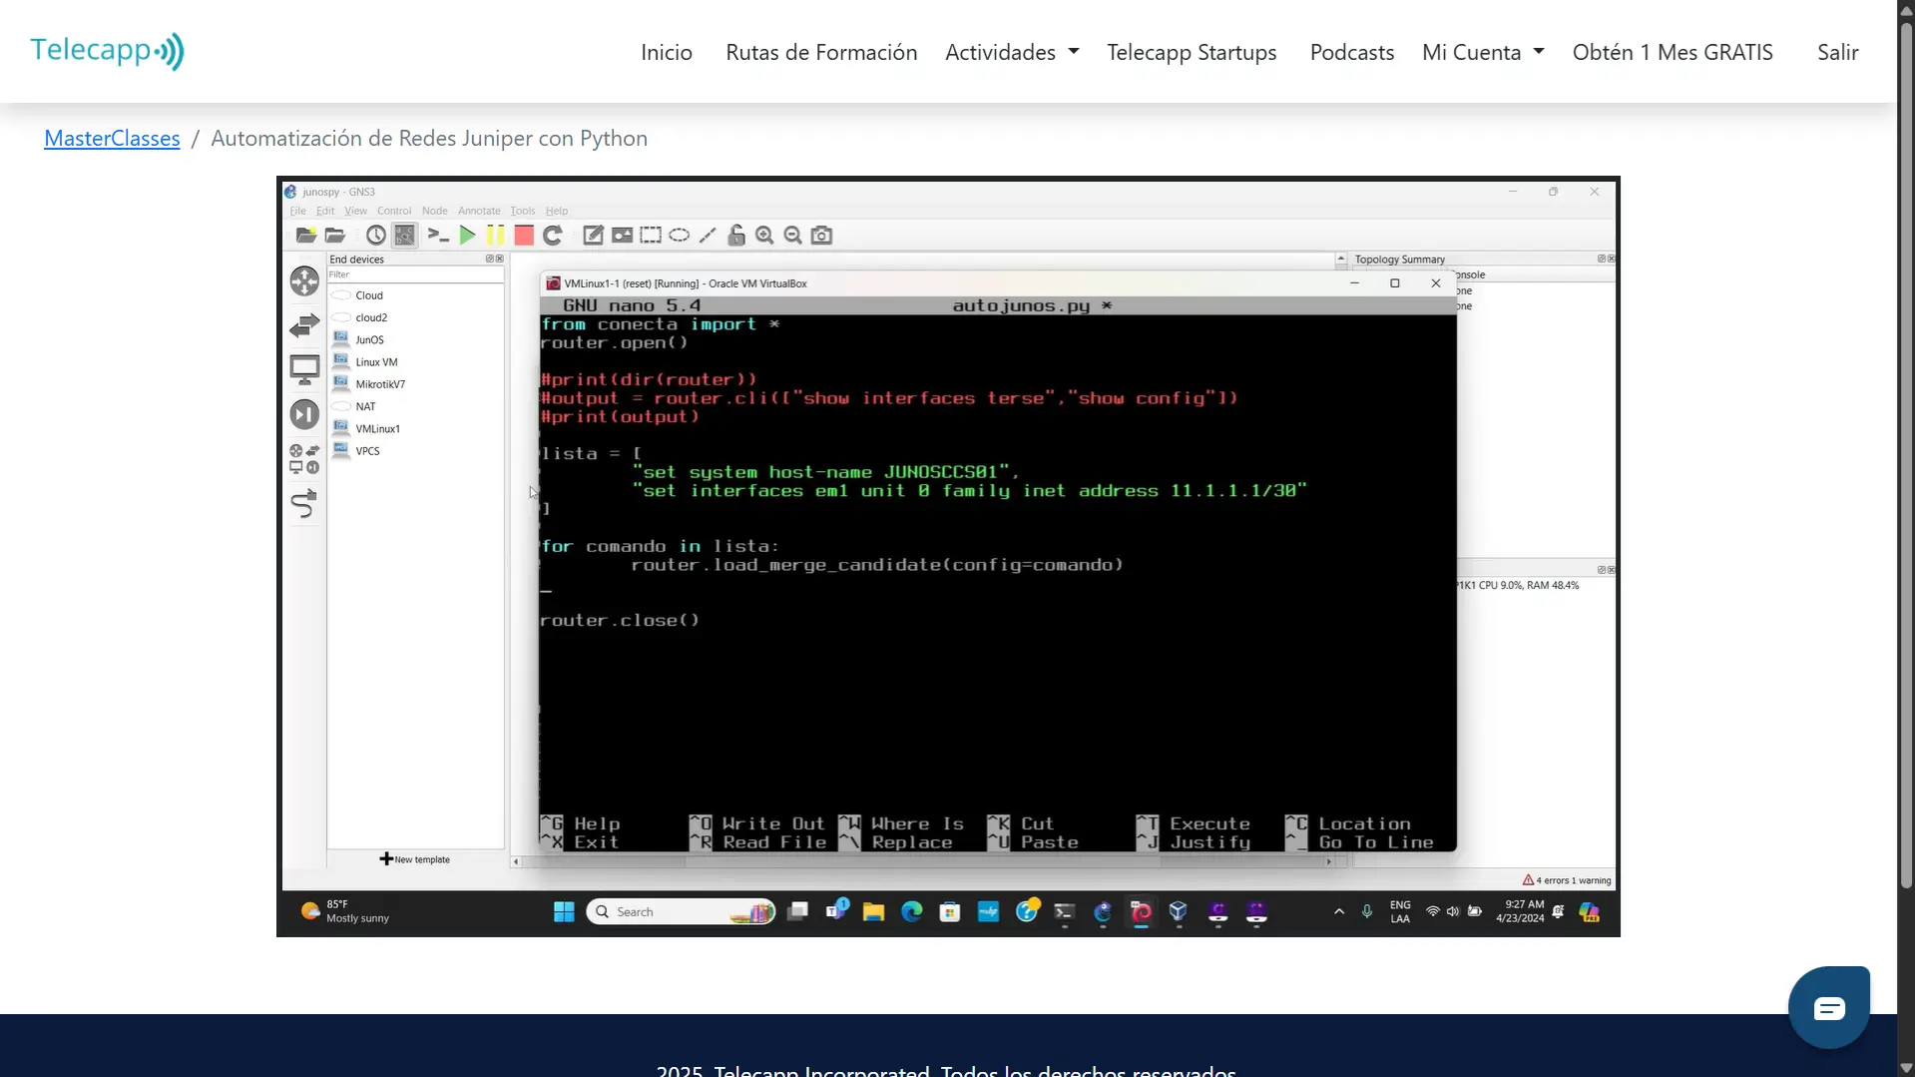Click the GNS3 zoom in magnifier icon
Screen dimensions: 1915x1077
(x=764, y=236)
